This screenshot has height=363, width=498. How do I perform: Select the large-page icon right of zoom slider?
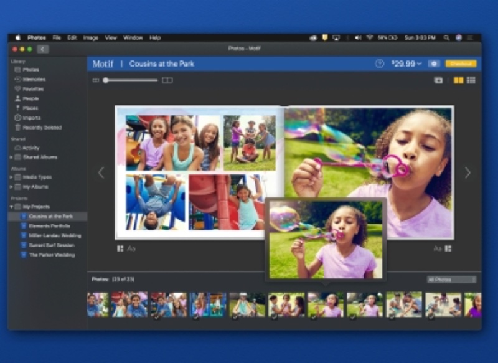(167, 80)
